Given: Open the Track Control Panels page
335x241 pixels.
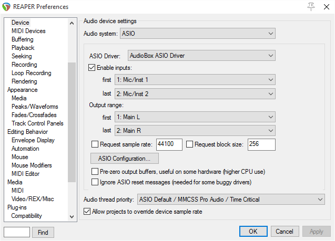Looking at the screenshot, I should (37, 123).
